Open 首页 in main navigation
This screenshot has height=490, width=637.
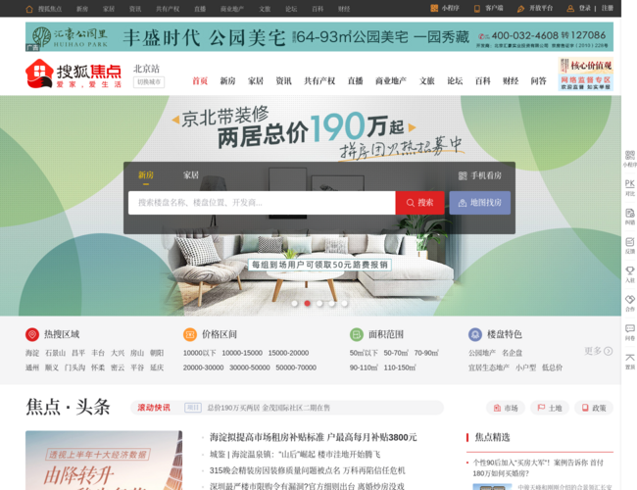pyautogui.click(x=200, y=81)
